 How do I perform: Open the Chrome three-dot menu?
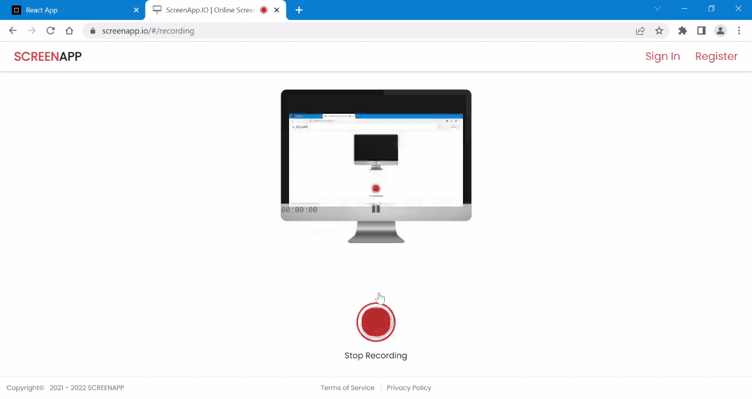(x=739, y=30)
